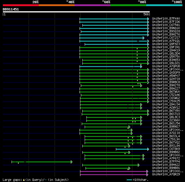Select the UniRef100_Q94J34 label

pos(166,105)
